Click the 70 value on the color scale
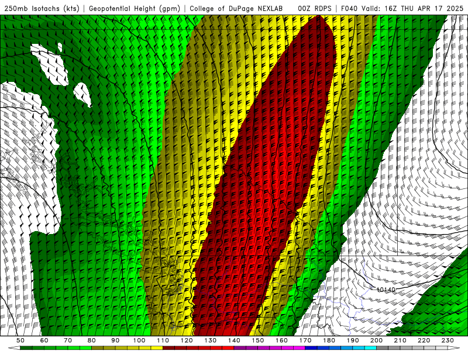 (x=68, y=340)
